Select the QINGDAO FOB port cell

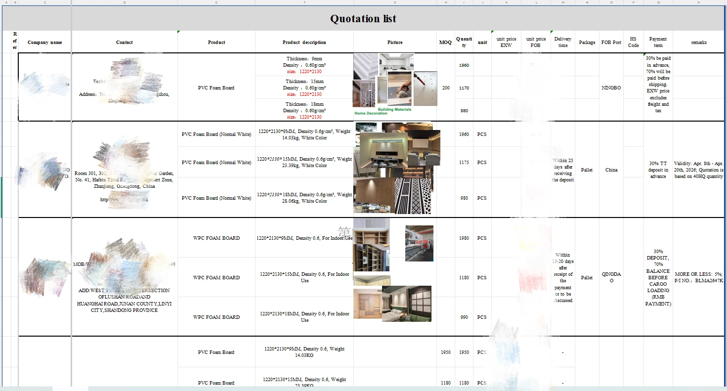pyautogui.click(x=611, y=277)
